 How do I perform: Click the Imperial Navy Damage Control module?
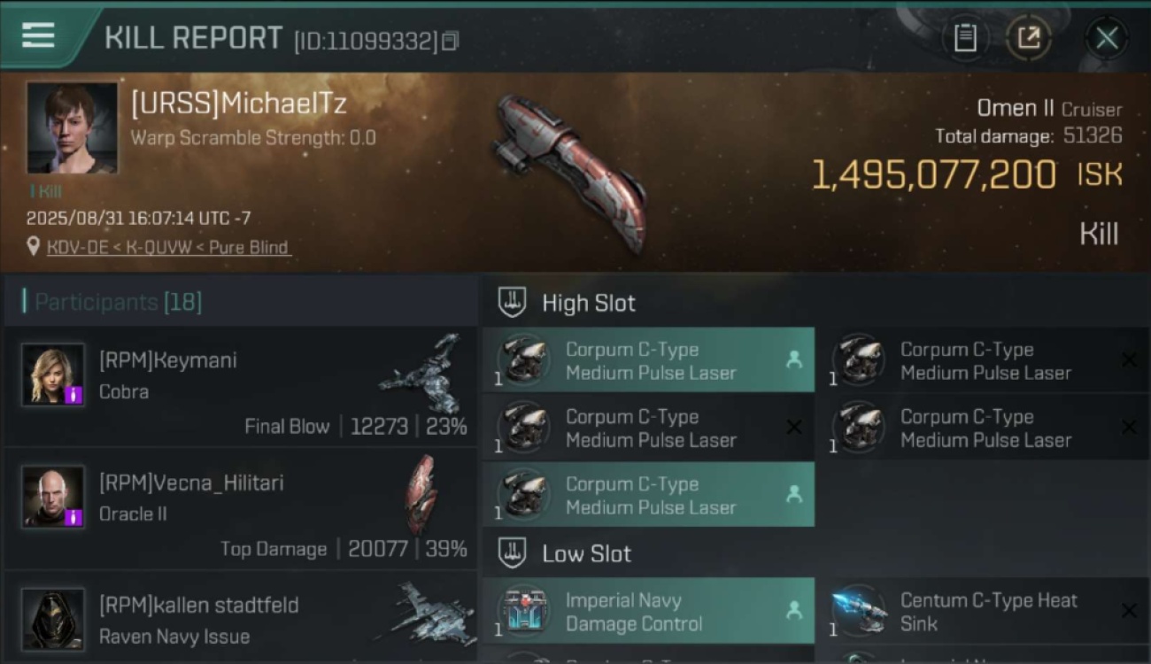point(648,611)
